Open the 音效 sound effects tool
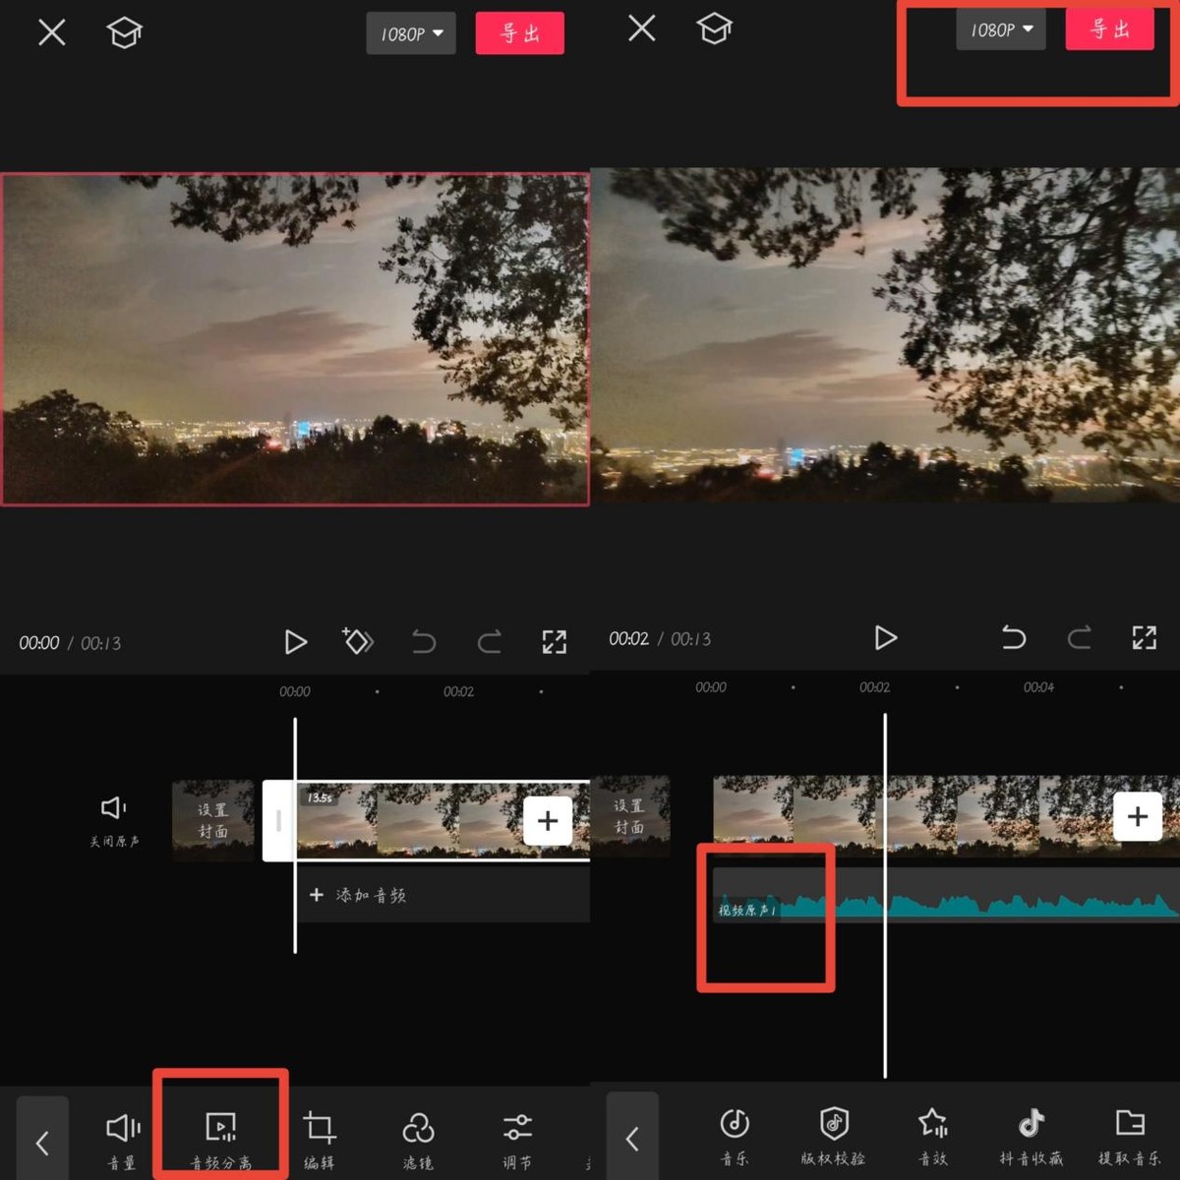Image resolution: width=1180 pixels, height=1180 pixels. [x=932, y=1136]
